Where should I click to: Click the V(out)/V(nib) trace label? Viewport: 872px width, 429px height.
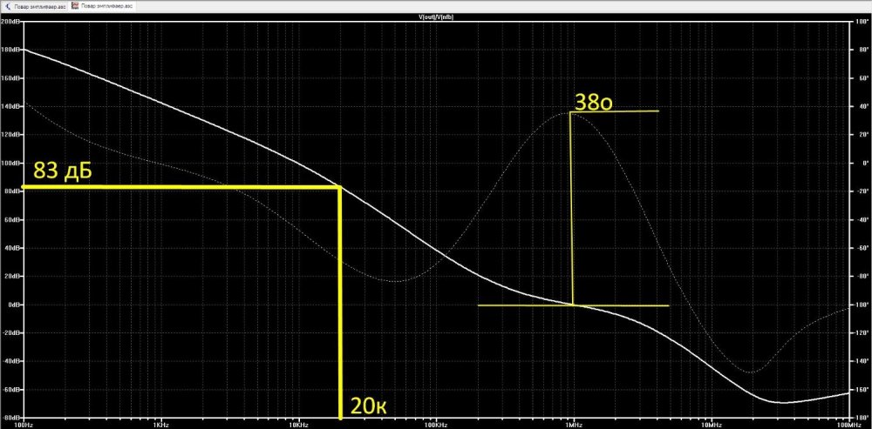[x=438, y=16]
